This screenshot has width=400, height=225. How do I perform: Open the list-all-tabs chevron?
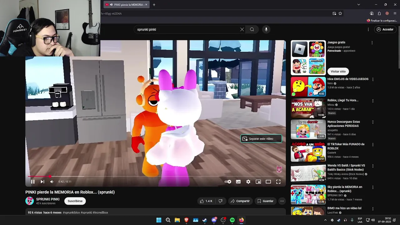[x=359, y=5]
